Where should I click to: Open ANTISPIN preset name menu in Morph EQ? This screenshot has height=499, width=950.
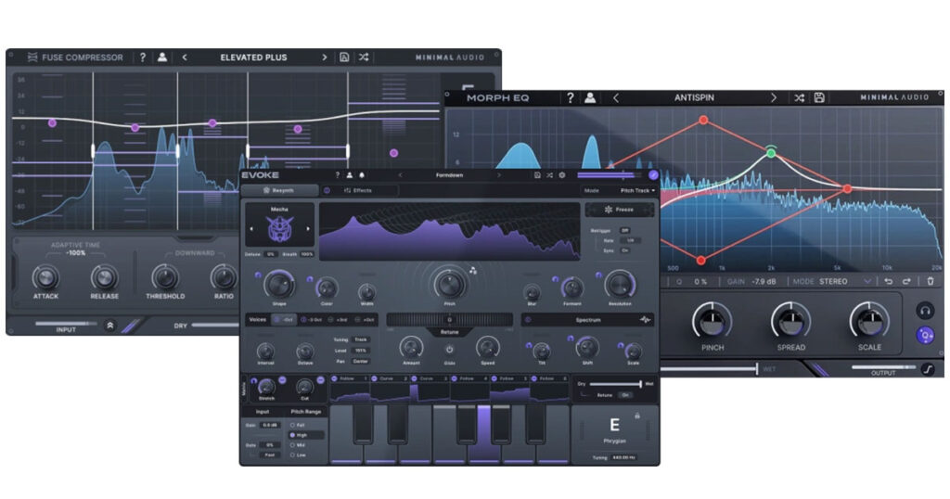(694, 97)
